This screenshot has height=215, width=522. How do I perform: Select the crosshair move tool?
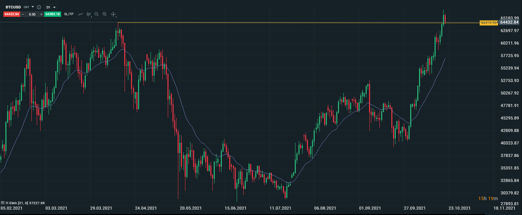[113, 14]
